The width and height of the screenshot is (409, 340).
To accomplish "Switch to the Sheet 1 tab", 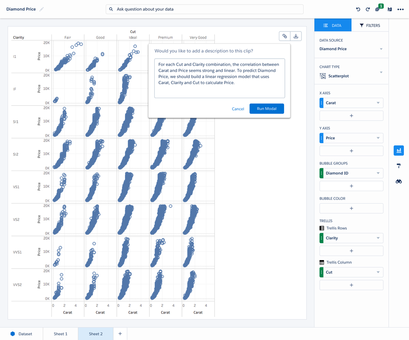I will pos(60,334).
